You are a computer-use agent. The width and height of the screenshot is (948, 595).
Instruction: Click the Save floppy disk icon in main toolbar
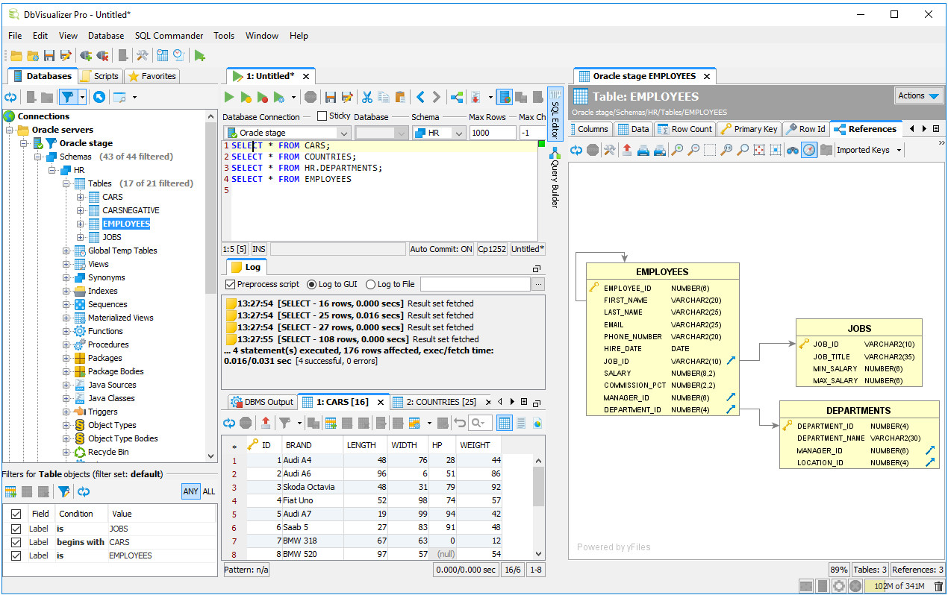(x=49, y=55)
